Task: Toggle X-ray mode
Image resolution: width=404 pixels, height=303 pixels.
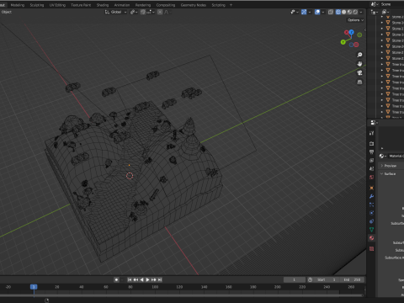Action: click(331, 12)
